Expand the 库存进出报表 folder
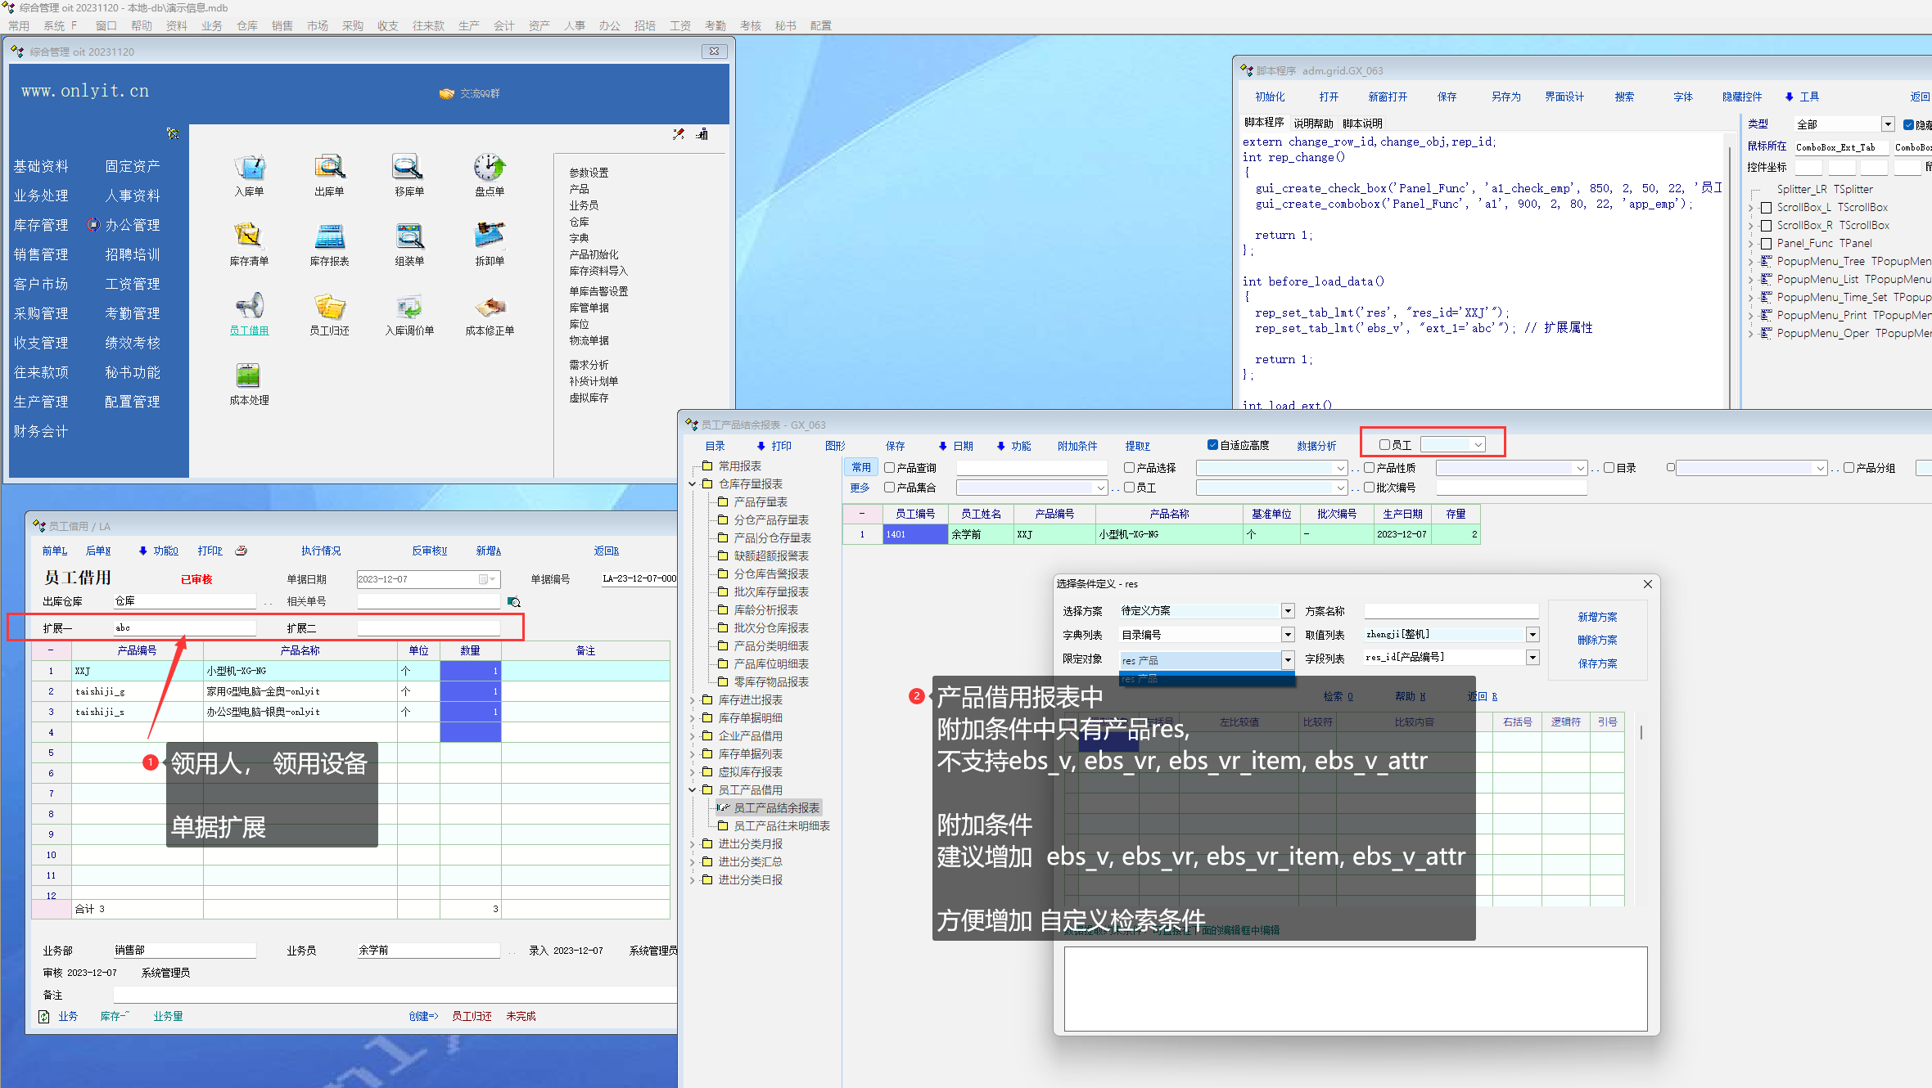The width and height of the screenshot is (1932, 1088). tap(693, 700)
